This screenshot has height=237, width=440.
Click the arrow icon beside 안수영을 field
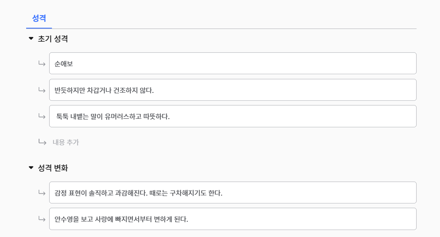pyautogui.click(x=42, y=219)
